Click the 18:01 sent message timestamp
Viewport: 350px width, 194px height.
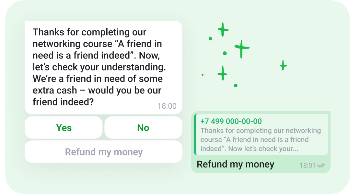(307, 166)
